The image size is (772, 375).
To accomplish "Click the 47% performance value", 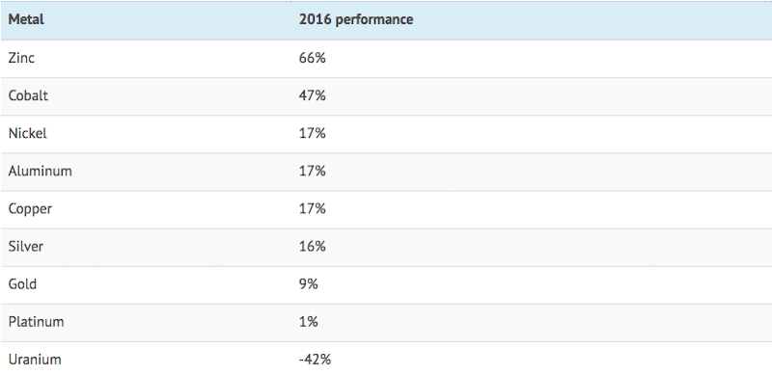I will (312, 95).
